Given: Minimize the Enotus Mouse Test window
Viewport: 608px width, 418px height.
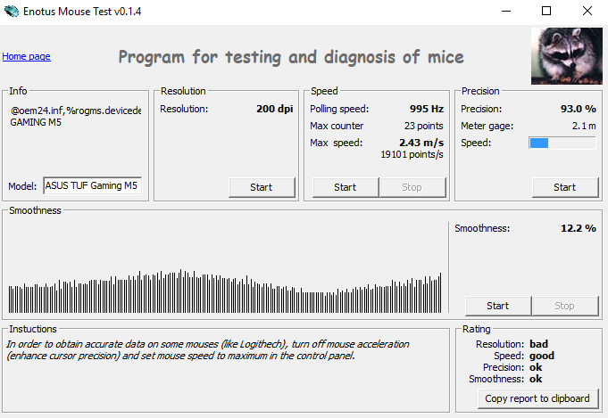Looking at the screenshot, I should coord(504,11).
